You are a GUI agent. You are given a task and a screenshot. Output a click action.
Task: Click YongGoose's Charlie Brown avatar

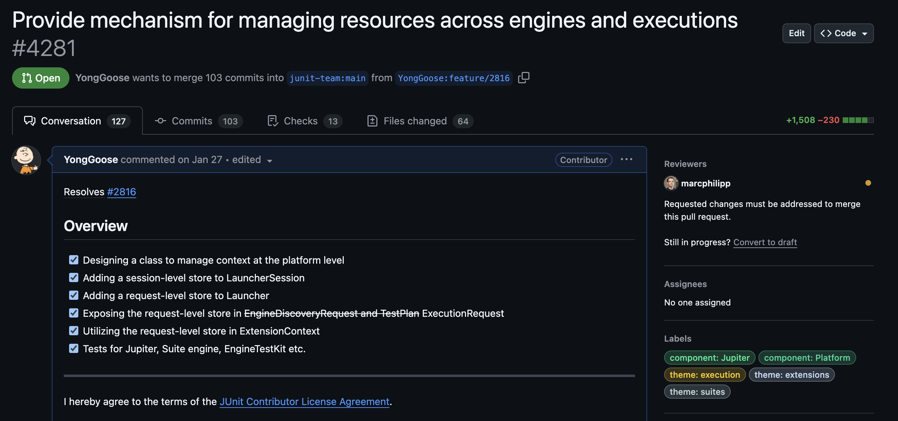(x=26, y=160)
